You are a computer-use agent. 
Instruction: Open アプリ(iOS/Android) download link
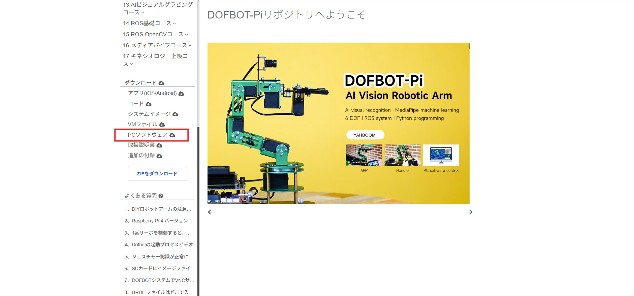tap(152, 93)
